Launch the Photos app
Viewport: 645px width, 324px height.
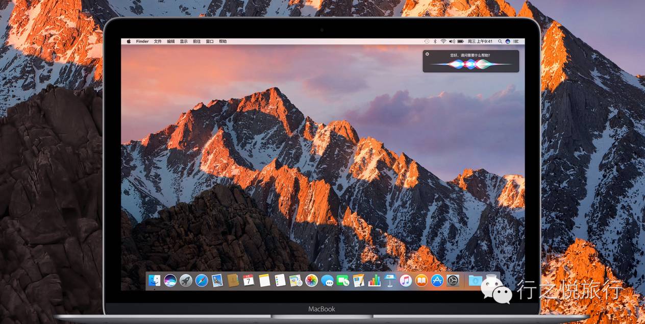311,280
